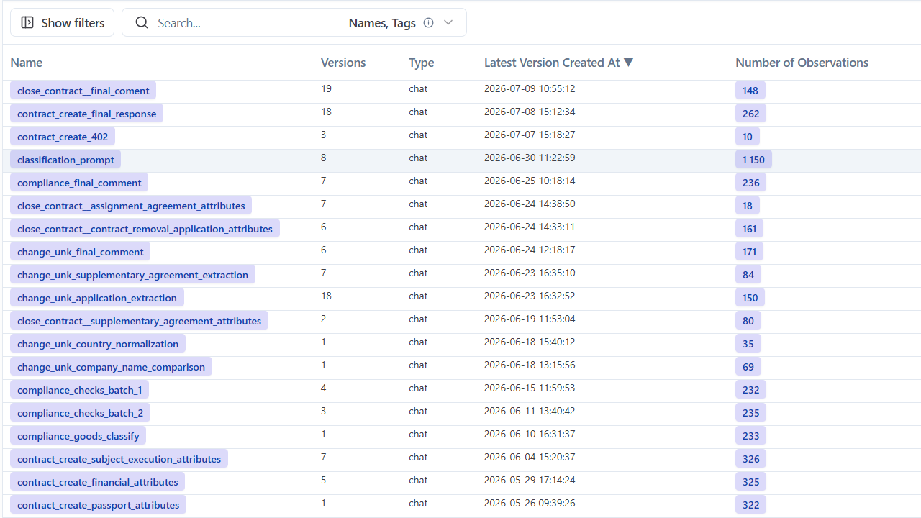Open the change_unk_country_normalization prompt
This screenshot has height=518, width=921.
point(98,344)
